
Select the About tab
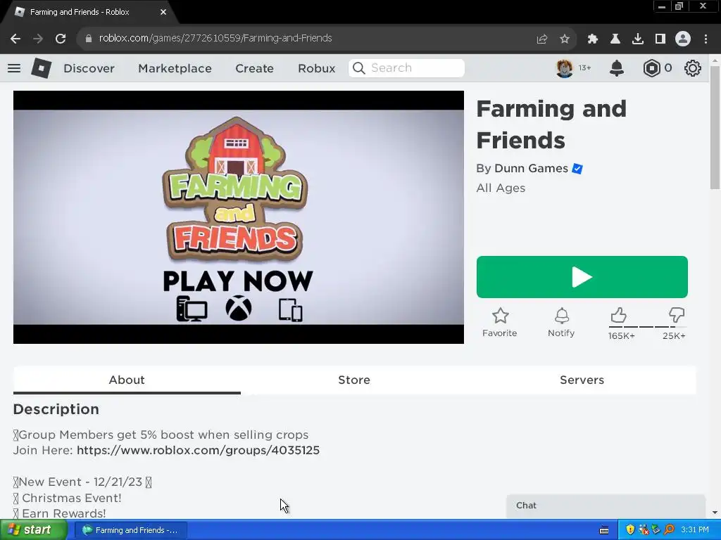click(x=127, y=380)
